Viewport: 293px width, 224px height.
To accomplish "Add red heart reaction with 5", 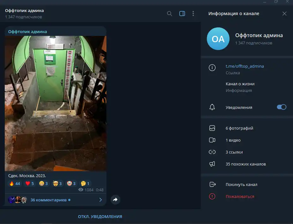I will (30, 184).
